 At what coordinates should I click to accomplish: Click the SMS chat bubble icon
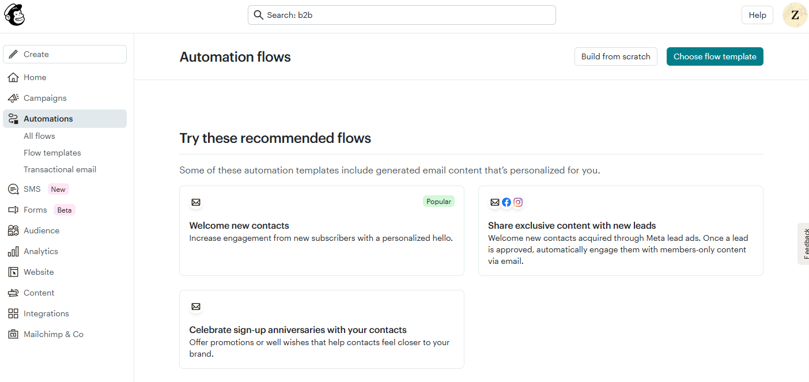[13, 189]
